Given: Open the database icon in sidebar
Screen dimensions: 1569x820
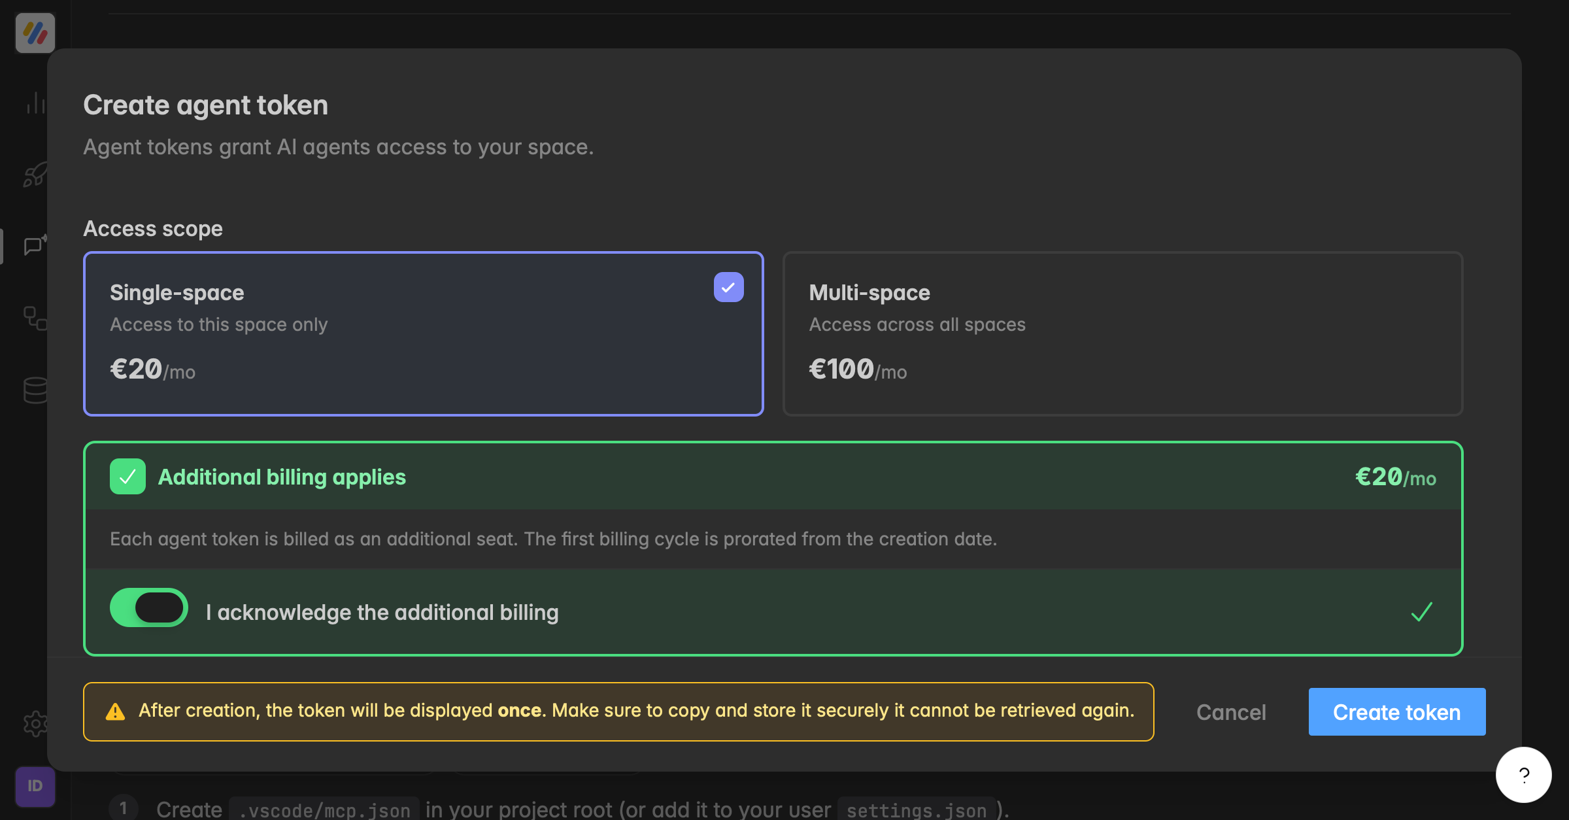Looking at the screenshot, I should [x=35, y=390].
